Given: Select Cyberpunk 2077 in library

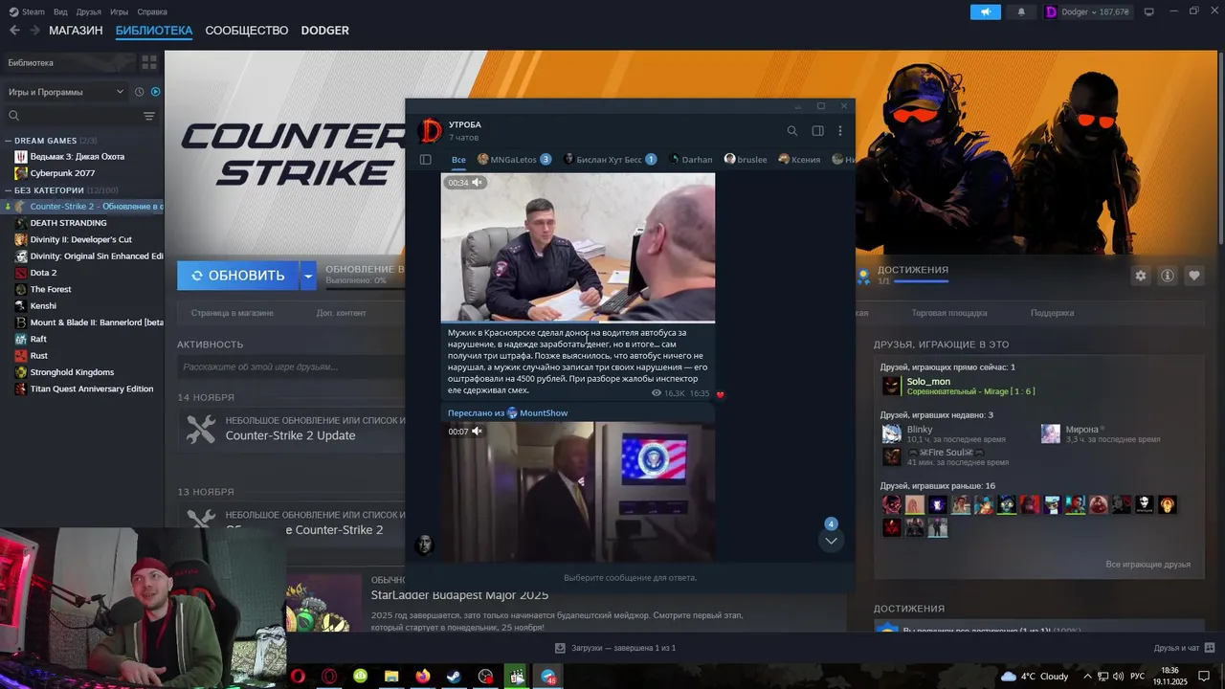Looking at the screenshot, I should pyautogui.click(x=63, y=173).
